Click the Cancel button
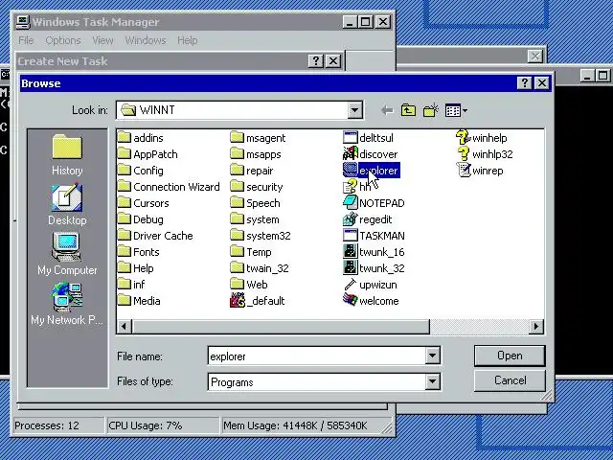This screenshot has width=613, height=460. point(510,380)
